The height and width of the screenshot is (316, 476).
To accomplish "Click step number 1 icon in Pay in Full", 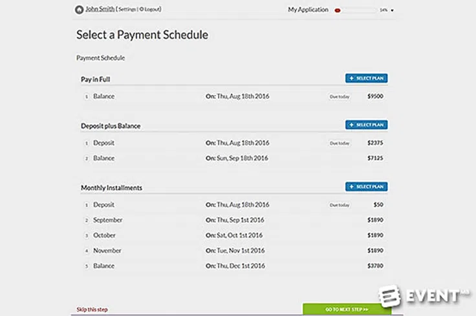I will coord(85,97).
